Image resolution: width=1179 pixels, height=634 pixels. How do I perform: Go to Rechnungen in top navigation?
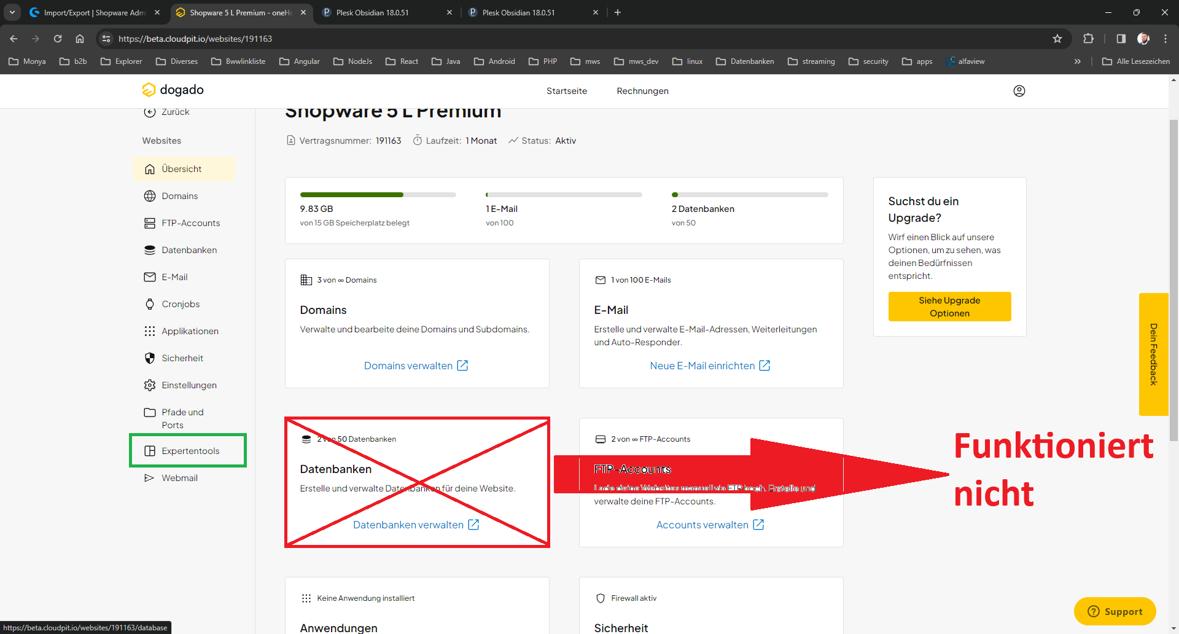pyautogui.click(x=642, y=91)
